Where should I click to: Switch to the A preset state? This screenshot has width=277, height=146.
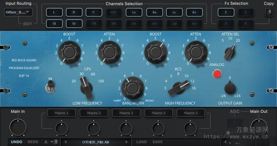click(x=46, y=142)
